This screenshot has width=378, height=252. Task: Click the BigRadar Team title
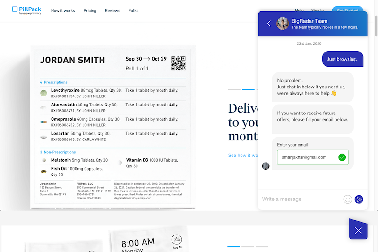click(x=309, y=21)
